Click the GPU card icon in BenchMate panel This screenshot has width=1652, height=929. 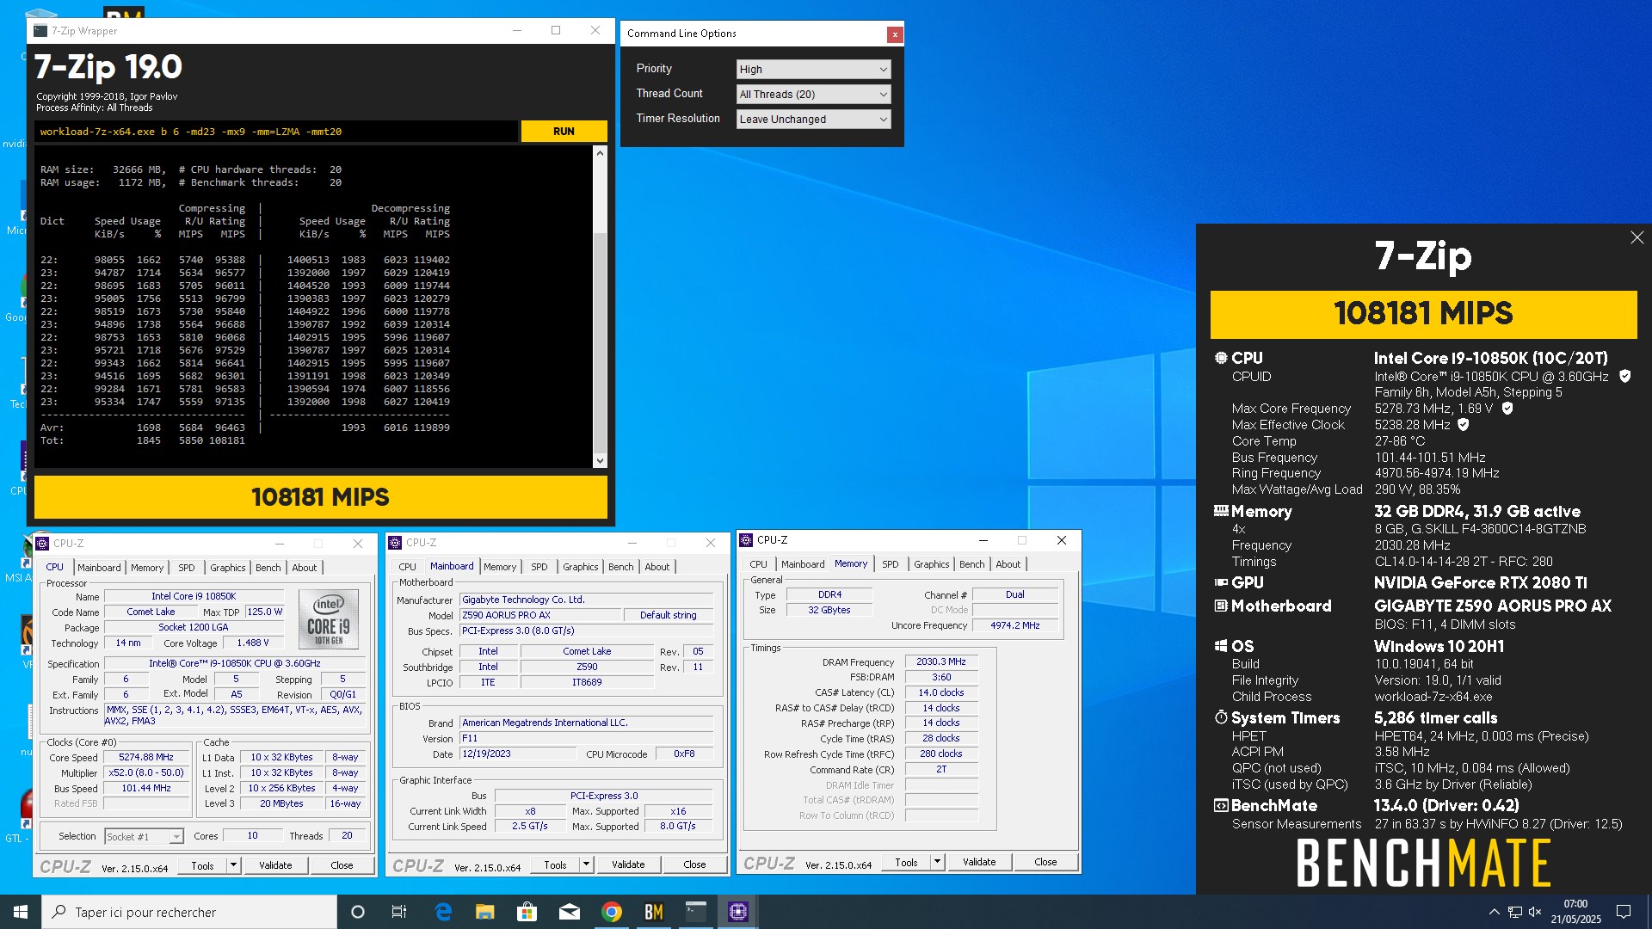tap(1220, 582)
